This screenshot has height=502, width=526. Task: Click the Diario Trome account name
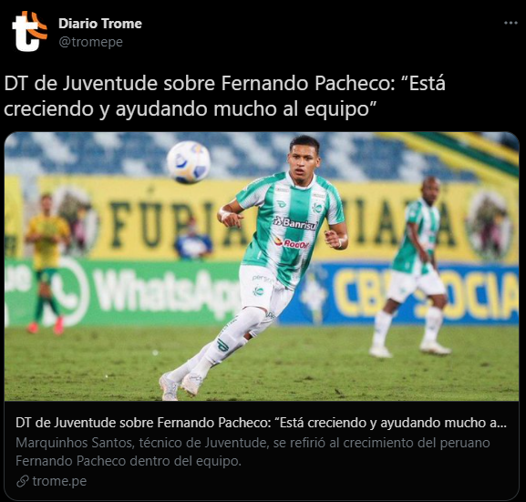pyautogui.click(x=100, y=24)
